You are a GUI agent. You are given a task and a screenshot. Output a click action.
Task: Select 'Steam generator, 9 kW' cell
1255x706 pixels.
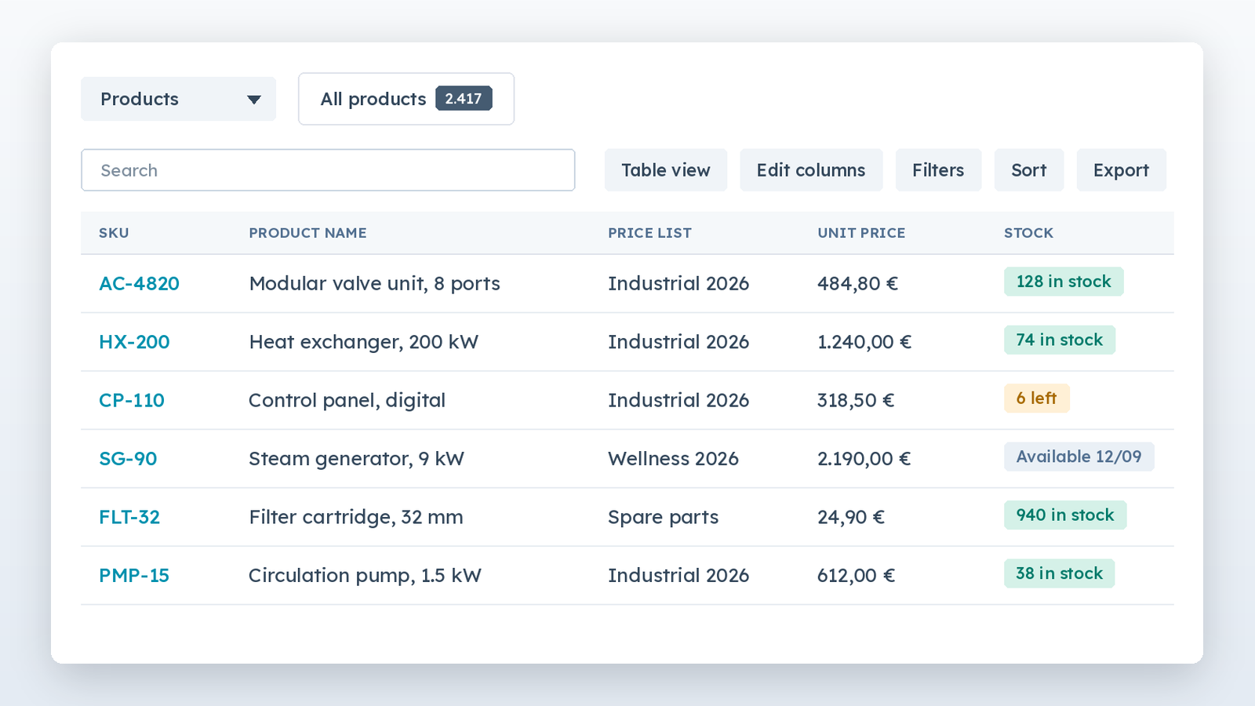click(356, 459)
